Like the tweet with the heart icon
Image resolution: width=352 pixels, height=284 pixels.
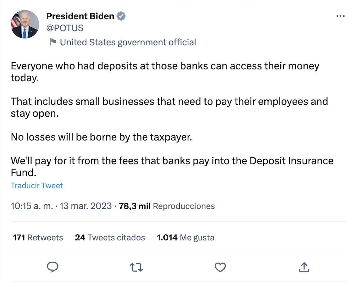(220, 267)
